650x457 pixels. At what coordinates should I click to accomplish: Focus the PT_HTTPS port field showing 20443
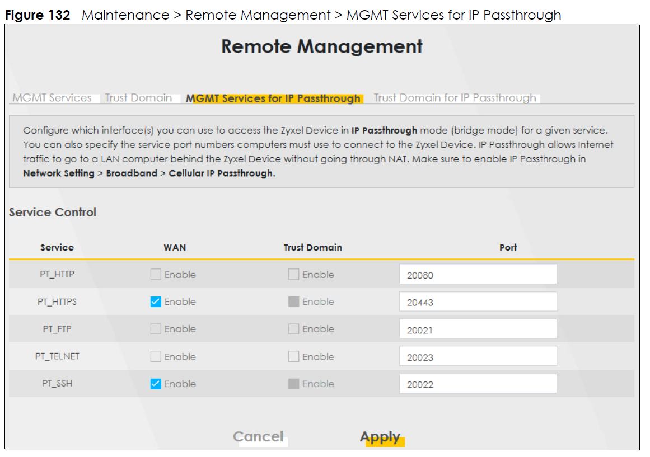point(478,302)
